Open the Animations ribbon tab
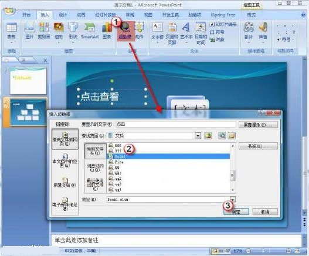 click(x=81, y=15)
